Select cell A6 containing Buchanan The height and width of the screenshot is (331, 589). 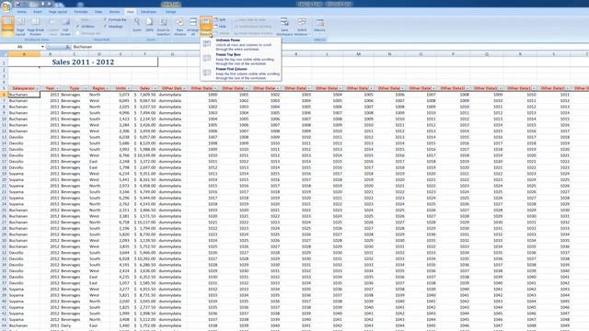(x=24, y=95)
